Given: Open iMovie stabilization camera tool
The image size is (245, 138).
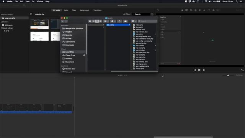Looking at the screenshot, I should [x=196, y=10].
